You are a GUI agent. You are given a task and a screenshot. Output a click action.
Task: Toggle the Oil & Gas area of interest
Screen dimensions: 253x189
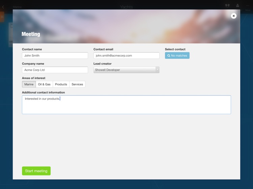pyautogui.click(x=44, y=84)
